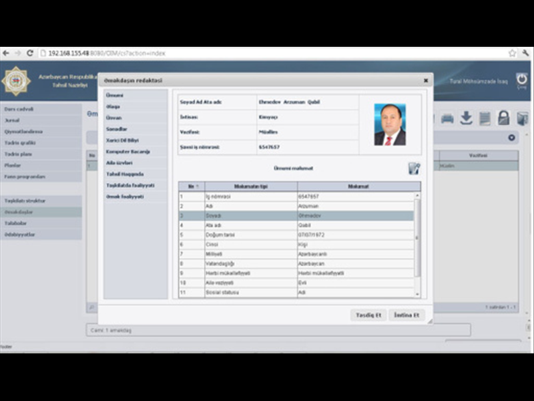Click the employee photo thumbnail
534x401 pixels.
[390, 124]
